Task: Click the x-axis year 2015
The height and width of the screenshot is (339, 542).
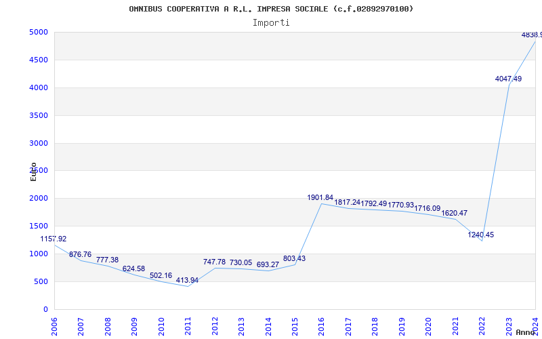Action: pos(295,327)
